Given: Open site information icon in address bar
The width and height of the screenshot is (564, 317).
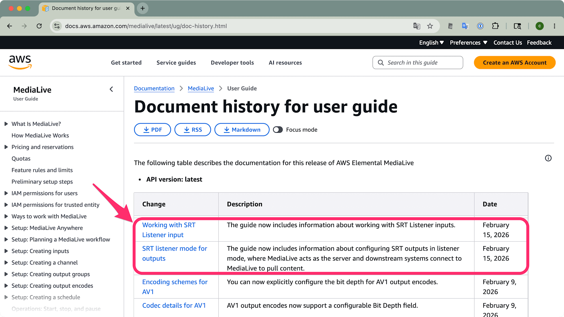Looking at the screenshot, I should pos(57,26).
